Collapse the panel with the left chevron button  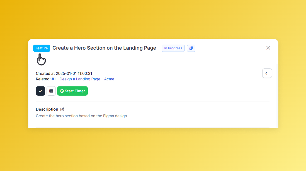point(267,73)
